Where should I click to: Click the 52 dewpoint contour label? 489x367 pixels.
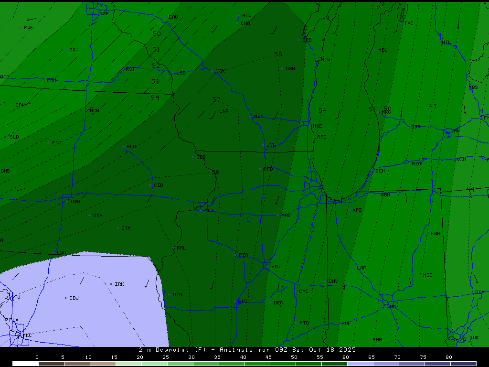[x=156, y=65]
